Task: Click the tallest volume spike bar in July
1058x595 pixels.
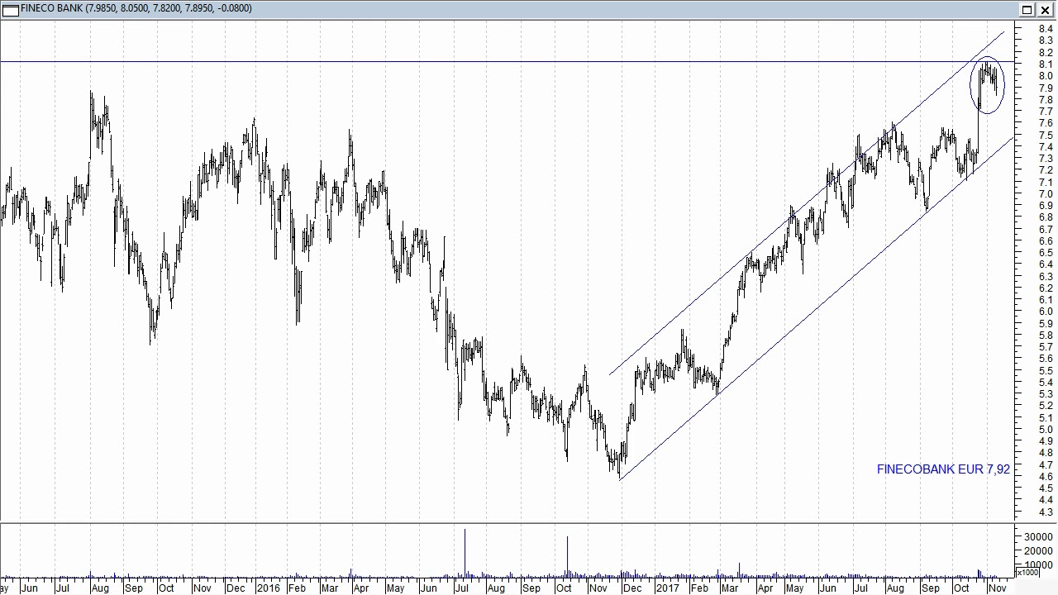Action: coord(465,553)
